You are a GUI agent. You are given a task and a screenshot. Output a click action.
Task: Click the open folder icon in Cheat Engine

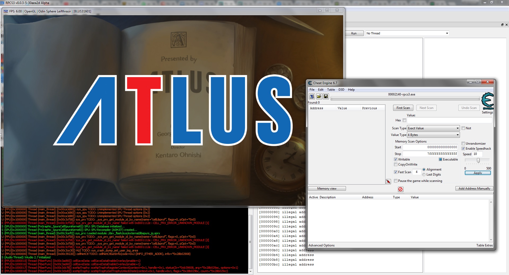tap(319, 96)
